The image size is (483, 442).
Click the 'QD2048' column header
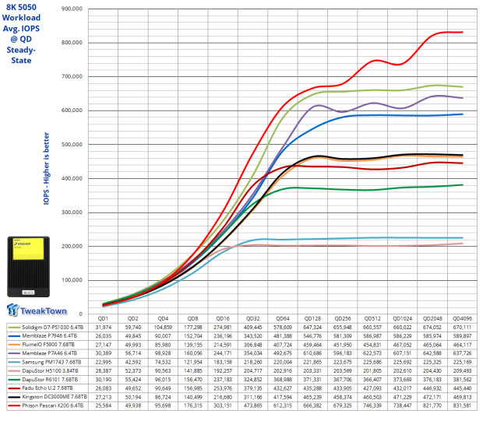tap(432, 318)
